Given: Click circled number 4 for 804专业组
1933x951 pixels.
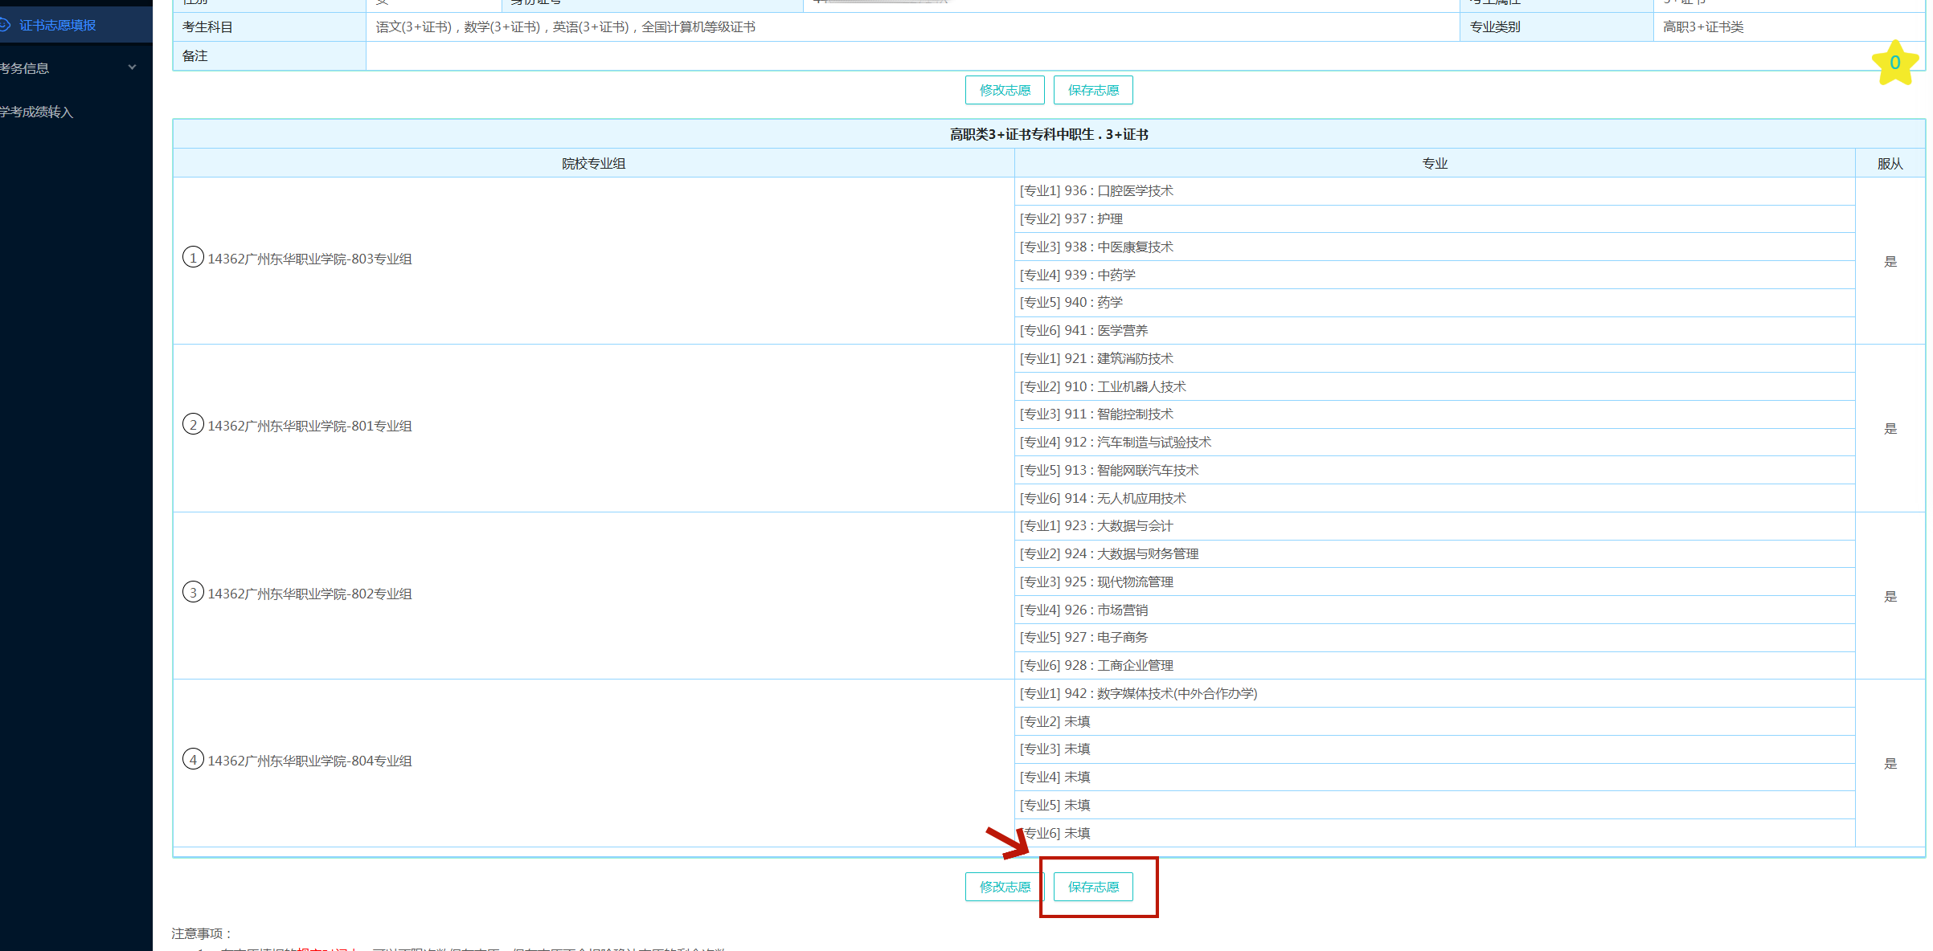Looking at the screenshot, I should [x=193, y=760].
